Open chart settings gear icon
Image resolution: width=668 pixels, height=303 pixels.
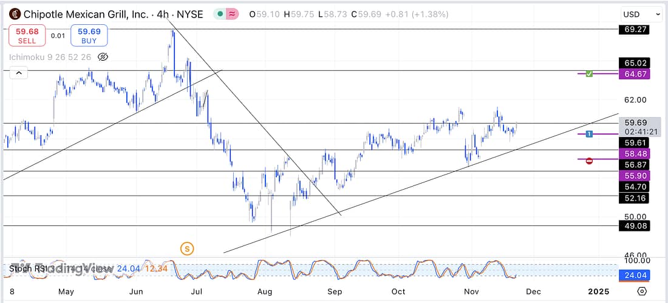pyautogui.click(x=642, y=291)
